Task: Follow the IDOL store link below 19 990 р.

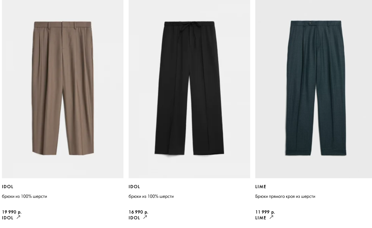Action: click(8, 218)
